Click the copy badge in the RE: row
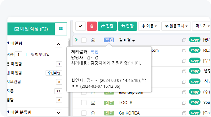The image size is (211, 117). pos(195,50)
